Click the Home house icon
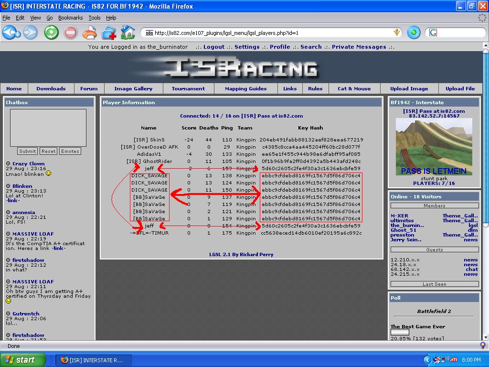This screenshot has height=367, width=489. (128, 32)
